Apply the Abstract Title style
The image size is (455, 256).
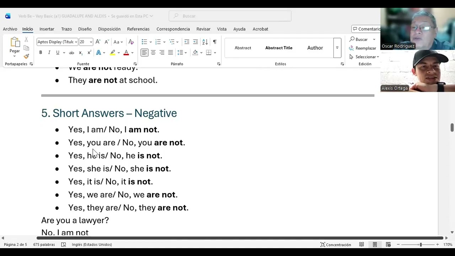coord(279,48)
